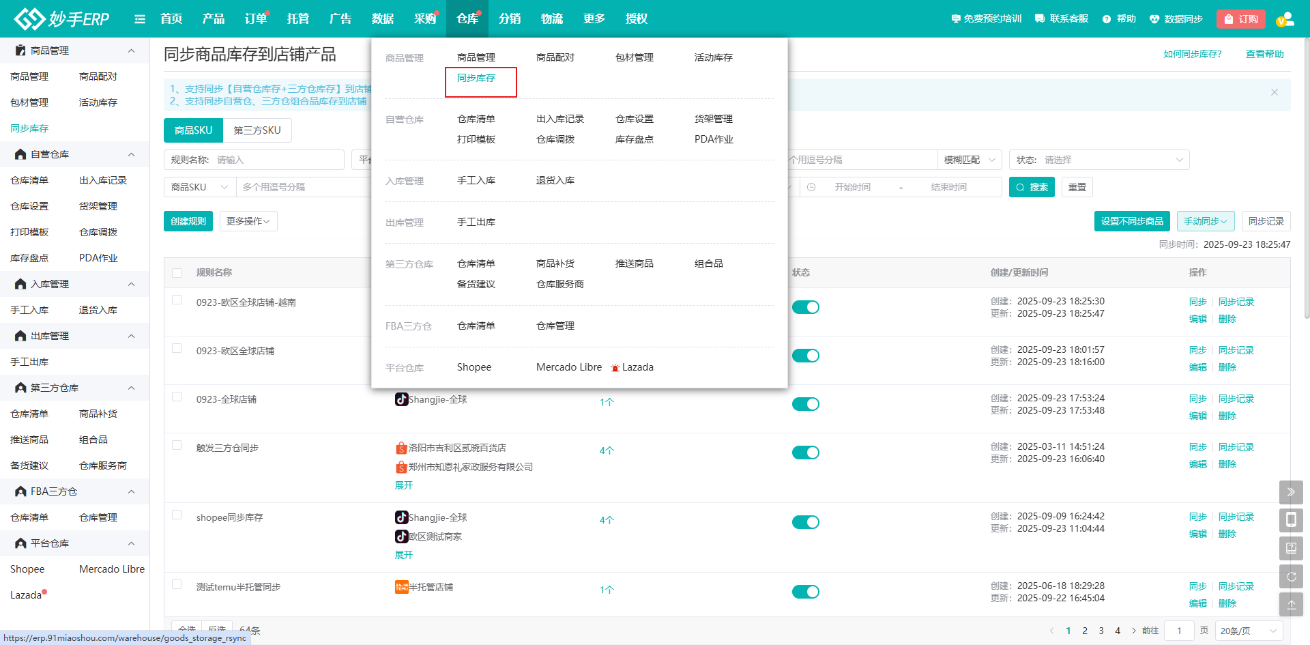Open the 手动同步 dropdown button
This screenshot has height=645, width=1310.
pyautogui.click(x=1205, y=221)
